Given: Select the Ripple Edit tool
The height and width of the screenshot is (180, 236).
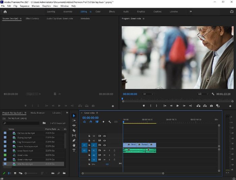Looking at the screenshot, I should pyautogui.click(x=74, y=126).
